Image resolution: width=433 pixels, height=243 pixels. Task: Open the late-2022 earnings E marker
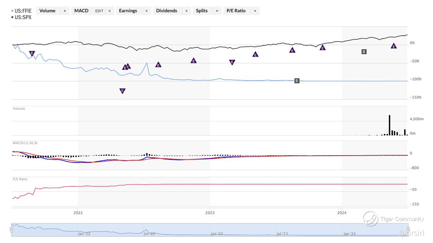tap(193, 61)
